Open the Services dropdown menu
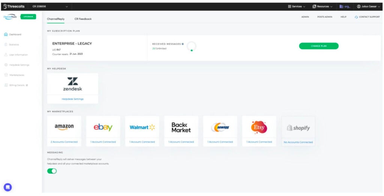The width and height of the screenshot is (384, 196). pos(297,7)
